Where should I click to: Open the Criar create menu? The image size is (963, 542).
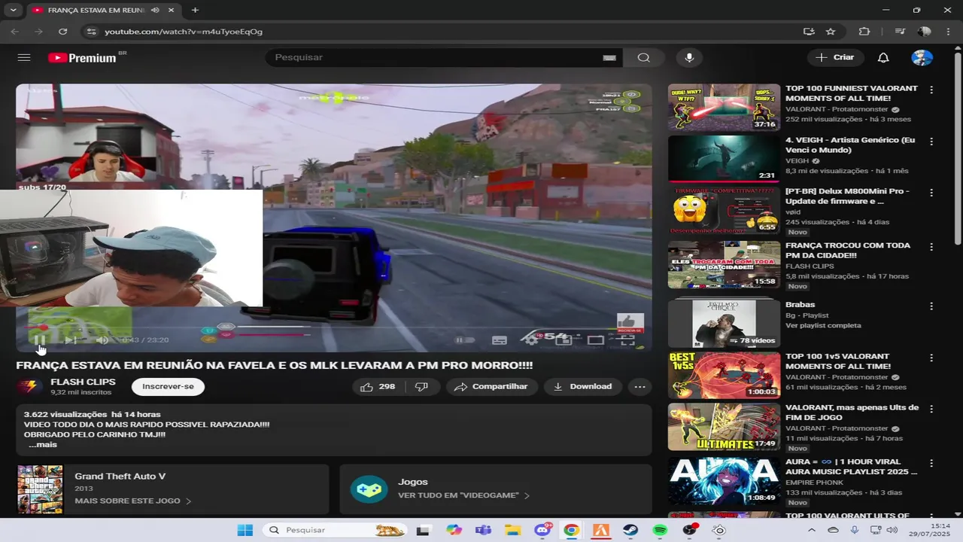point(835,57)
